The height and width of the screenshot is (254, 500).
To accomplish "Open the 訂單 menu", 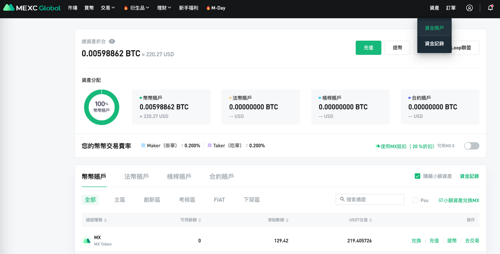I will 451,8.
